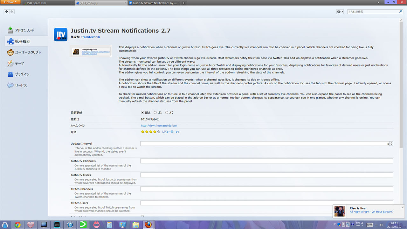The height and width of the screenshot is (229, 407).
Task: Focus the Twitch Users input box
Action: pos(266,203)
